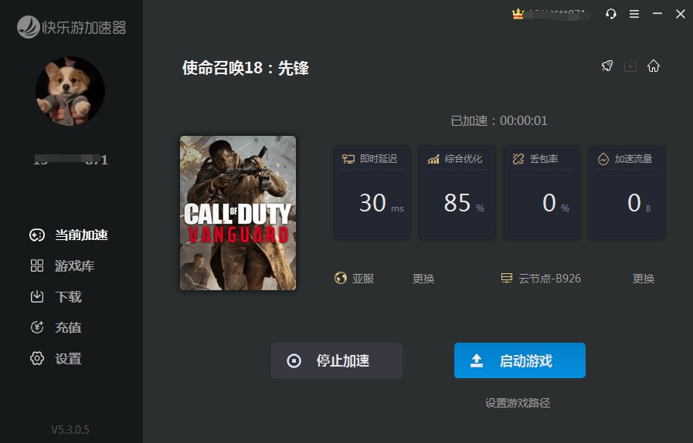Screen dimensions: 693x443
Task: Click version text V5.3.0.5
Action: point(70,429)
